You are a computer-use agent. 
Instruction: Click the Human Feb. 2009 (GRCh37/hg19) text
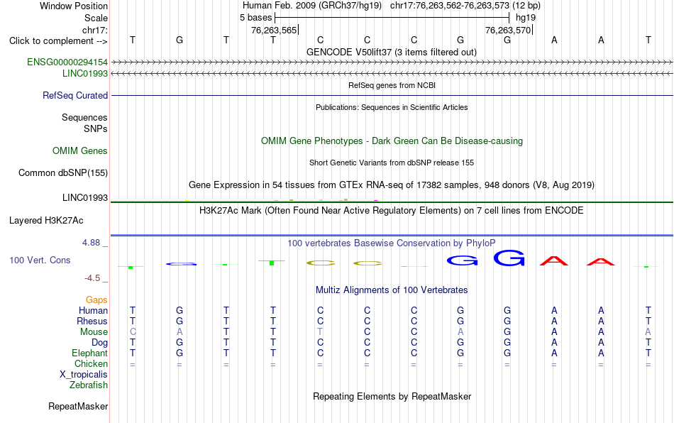pos(312,6)
